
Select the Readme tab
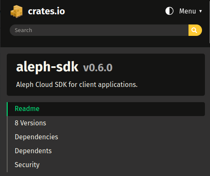pos(106,109)
